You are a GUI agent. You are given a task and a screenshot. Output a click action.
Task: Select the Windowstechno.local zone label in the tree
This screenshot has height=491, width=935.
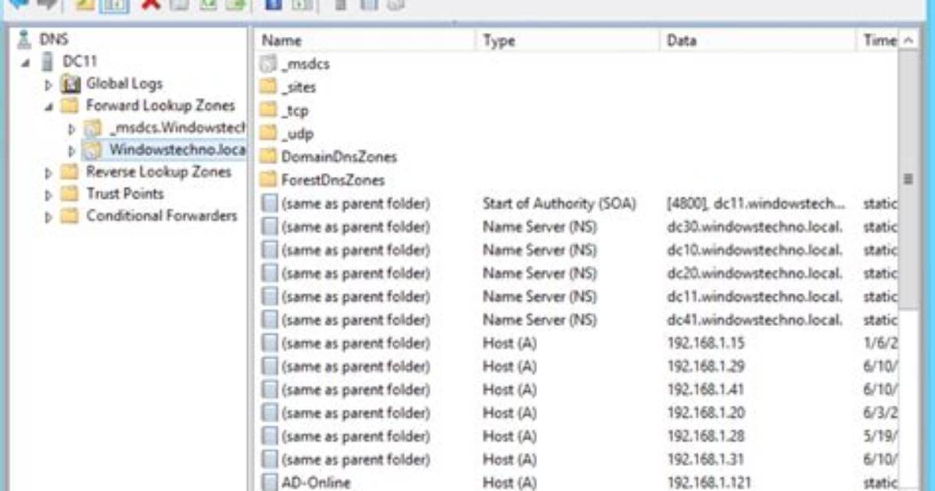coord(177,150)
